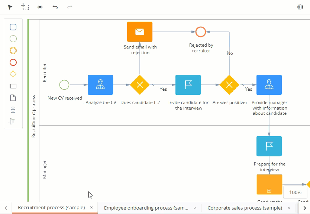This screenshot has height=214, width=310.
Task: Pick the data object page palette shape
Action: 13,98
